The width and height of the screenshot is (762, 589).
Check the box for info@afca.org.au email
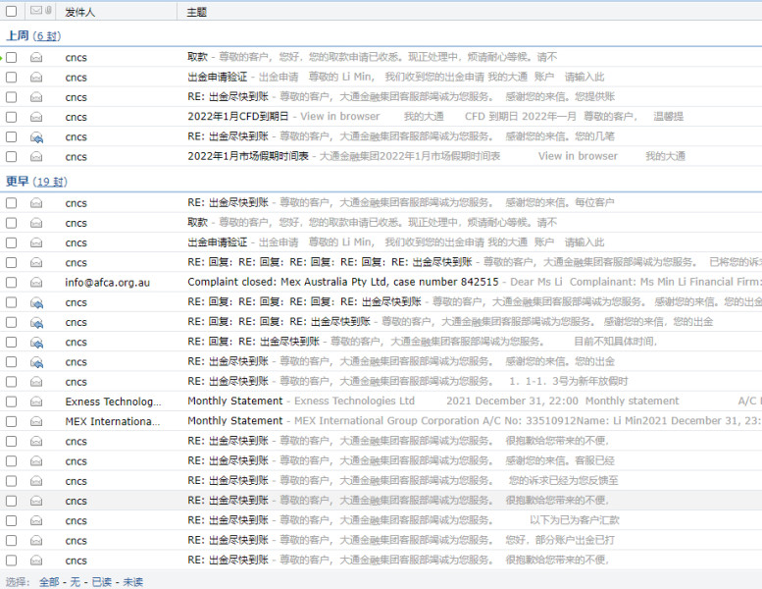click(x=12, y=283)
